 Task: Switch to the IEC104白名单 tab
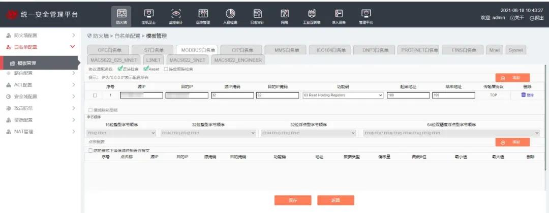tap(329, 50)
